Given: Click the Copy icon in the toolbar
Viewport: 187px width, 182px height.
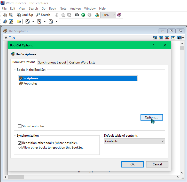Looking at the screenshot, I should click(x=63, y=15).
